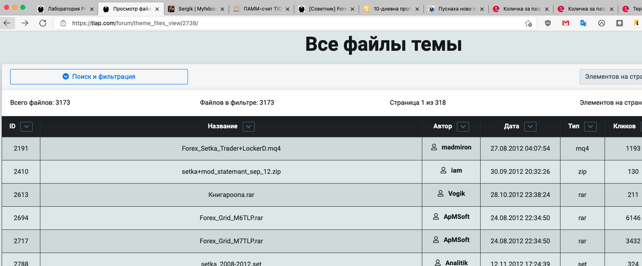Open the Элементов на странице selector
Image resolution: width=642 pixels, height=266 pixels.
click(x=611, y=76)
